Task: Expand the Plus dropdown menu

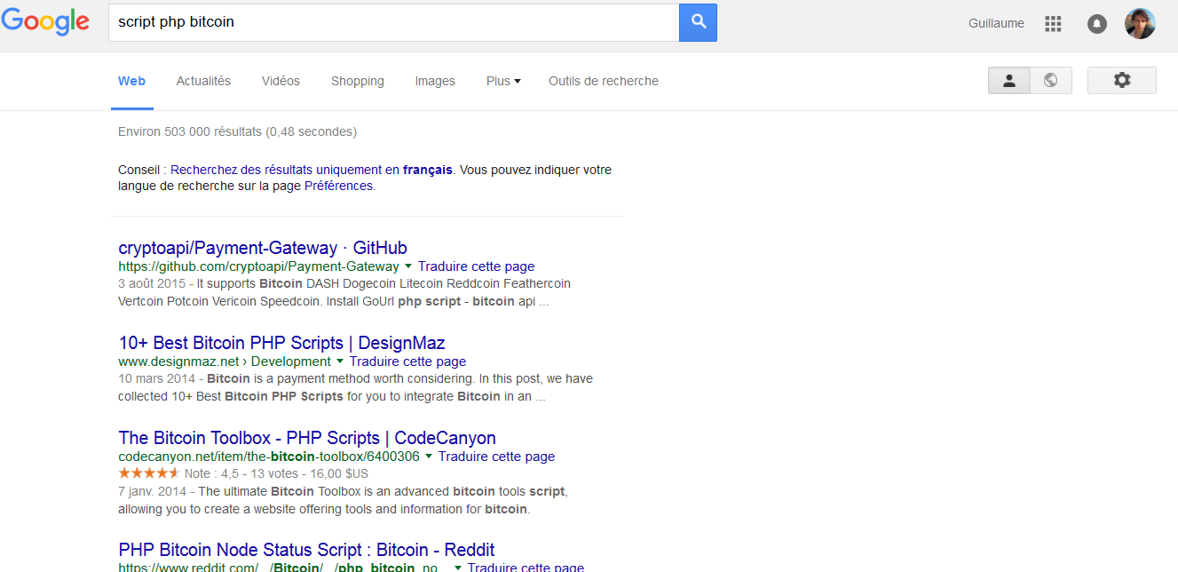Action: 503,81
